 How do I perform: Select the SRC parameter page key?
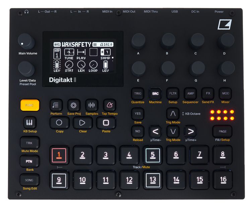(x=155, y=93)
